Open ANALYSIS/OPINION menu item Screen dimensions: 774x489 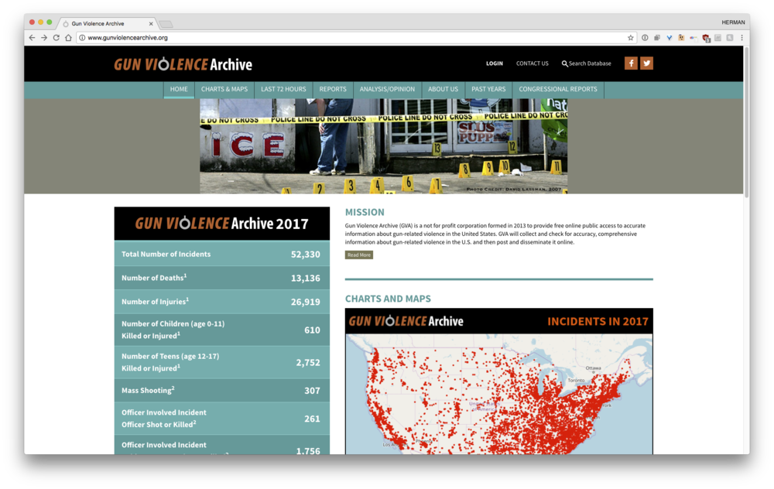coord(387,89)
